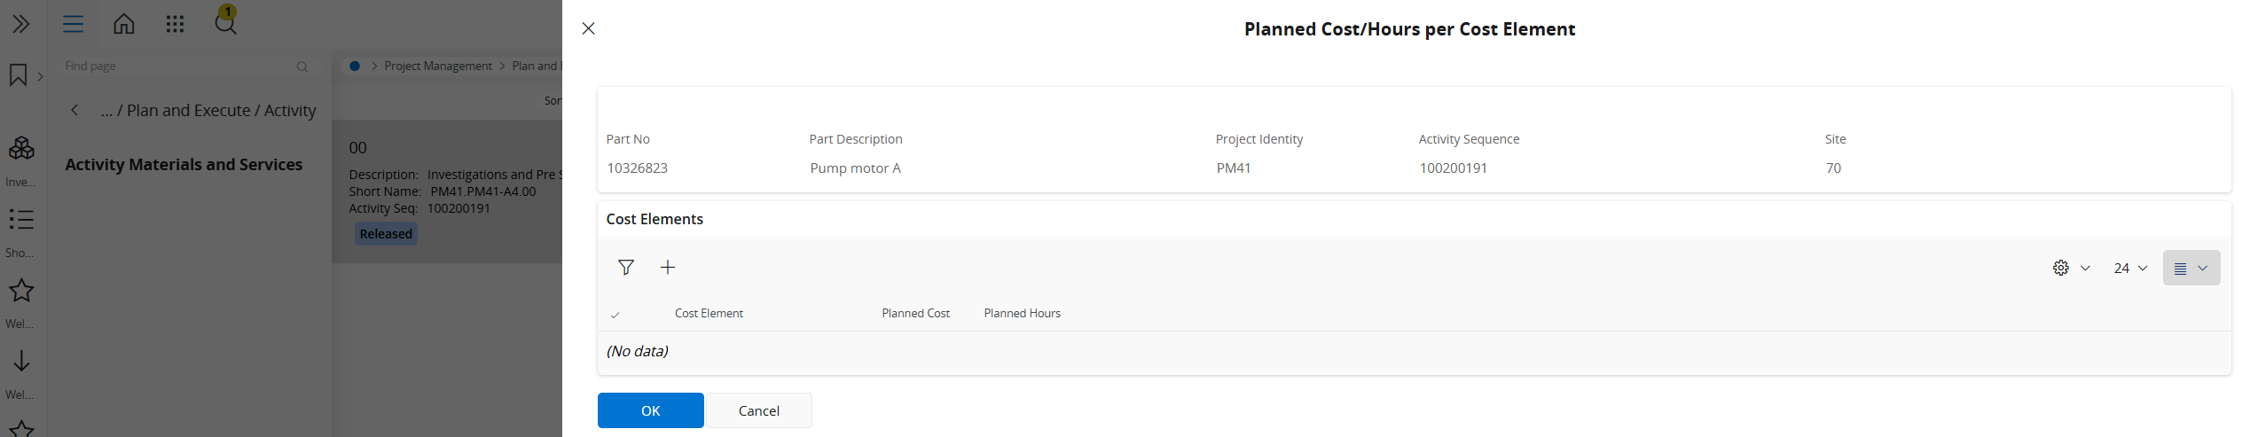Toggle the hamburger navigation menu
Viewport: 2250px width, 437px height.
click(x=73, y=24)
